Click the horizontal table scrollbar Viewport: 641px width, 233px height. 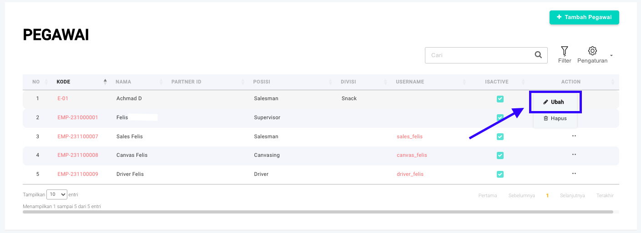pos(318,212)
